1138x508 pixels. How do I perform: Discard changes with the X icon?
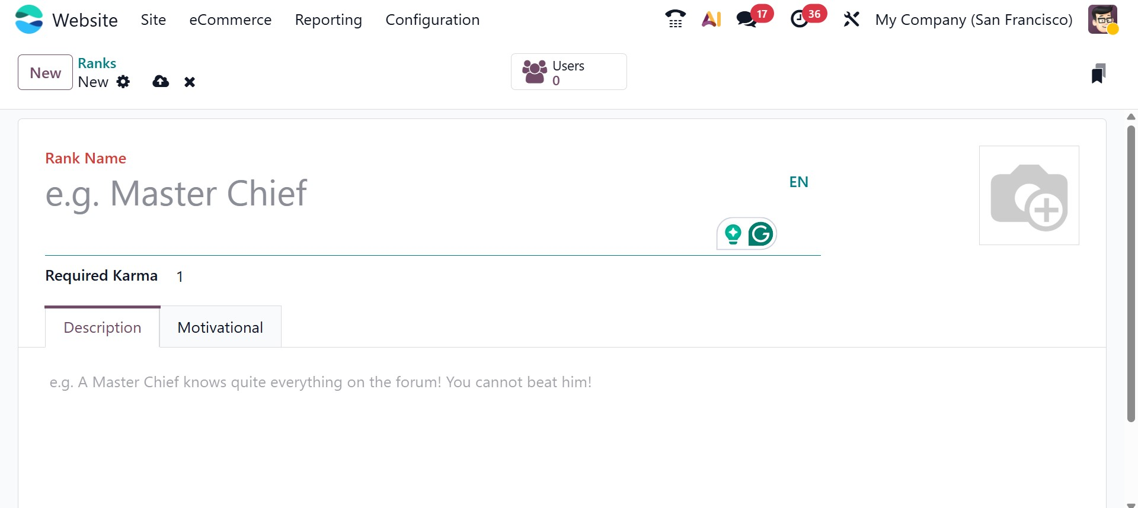click(190, 82)
